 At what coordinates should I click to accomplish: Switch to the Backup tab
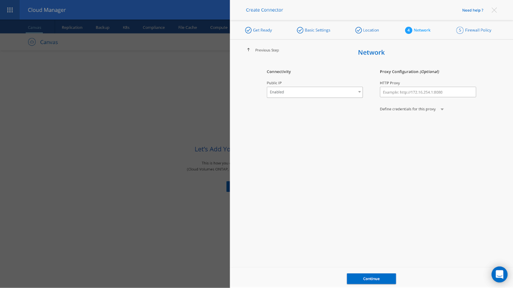click(102, 27)
